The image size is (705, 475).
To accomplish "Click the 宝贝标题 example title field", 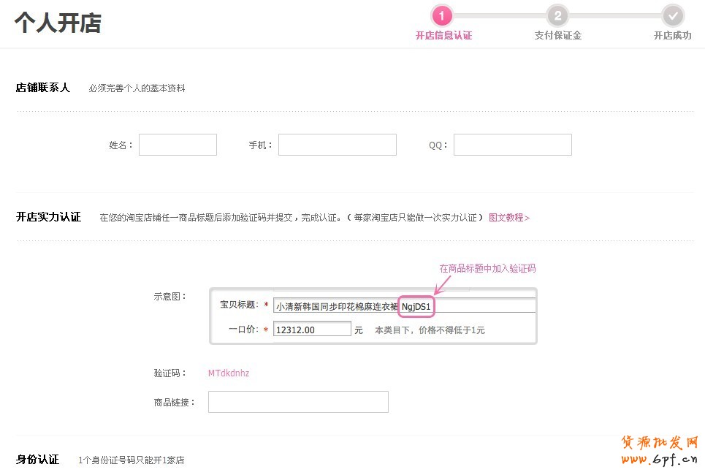I will 336,306.
